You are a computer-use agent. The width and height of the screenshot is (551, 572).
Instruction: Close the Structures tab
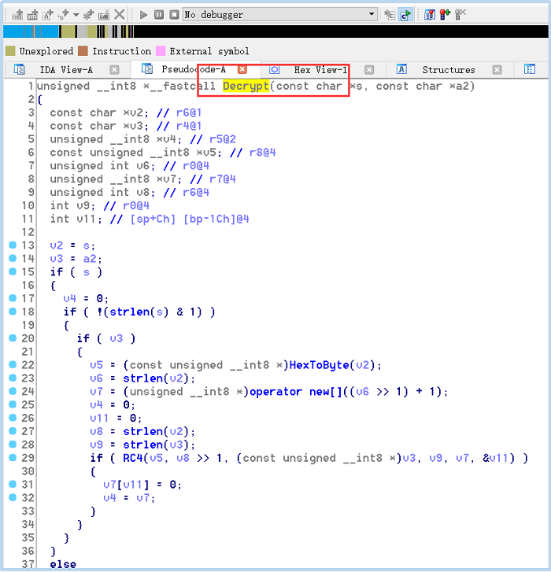click(x=497, y=70)
